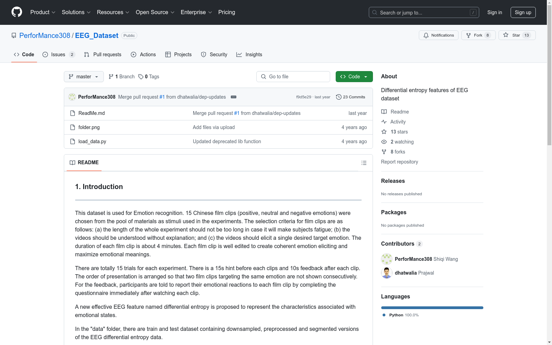Open the PerforMance308 owner profile link
This screenshot has width=552, height=345.
coord(45,36)
